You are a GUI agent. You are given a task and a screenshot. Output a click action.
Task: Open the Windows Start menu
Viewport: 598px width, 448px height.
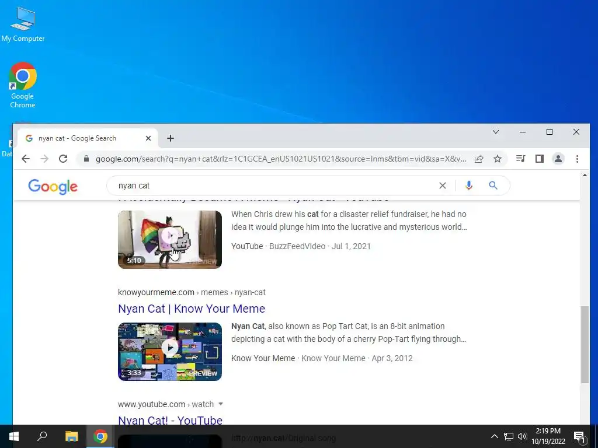14,436
